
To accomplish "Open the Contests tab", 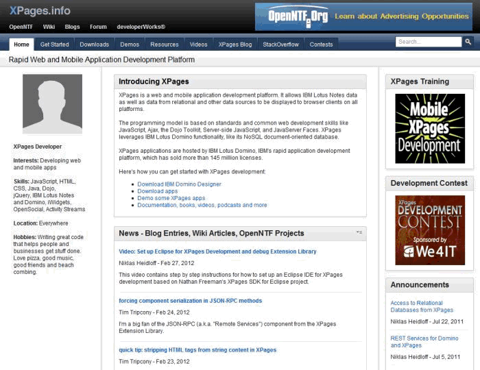I will coord(321,45).
